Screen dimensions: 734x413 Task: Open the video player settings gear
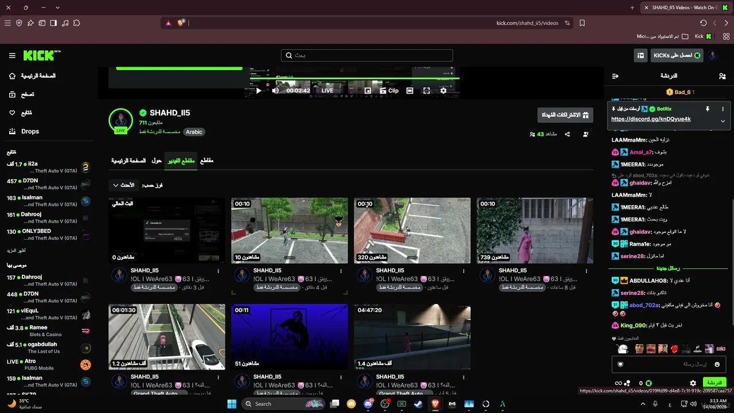(x=443, y=91)
